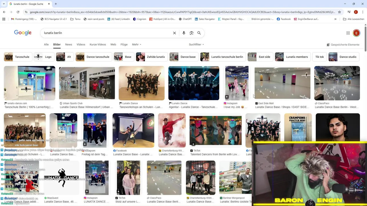Open site information icon in address bar
Viewport: 367px width, 206px height.
26,12
